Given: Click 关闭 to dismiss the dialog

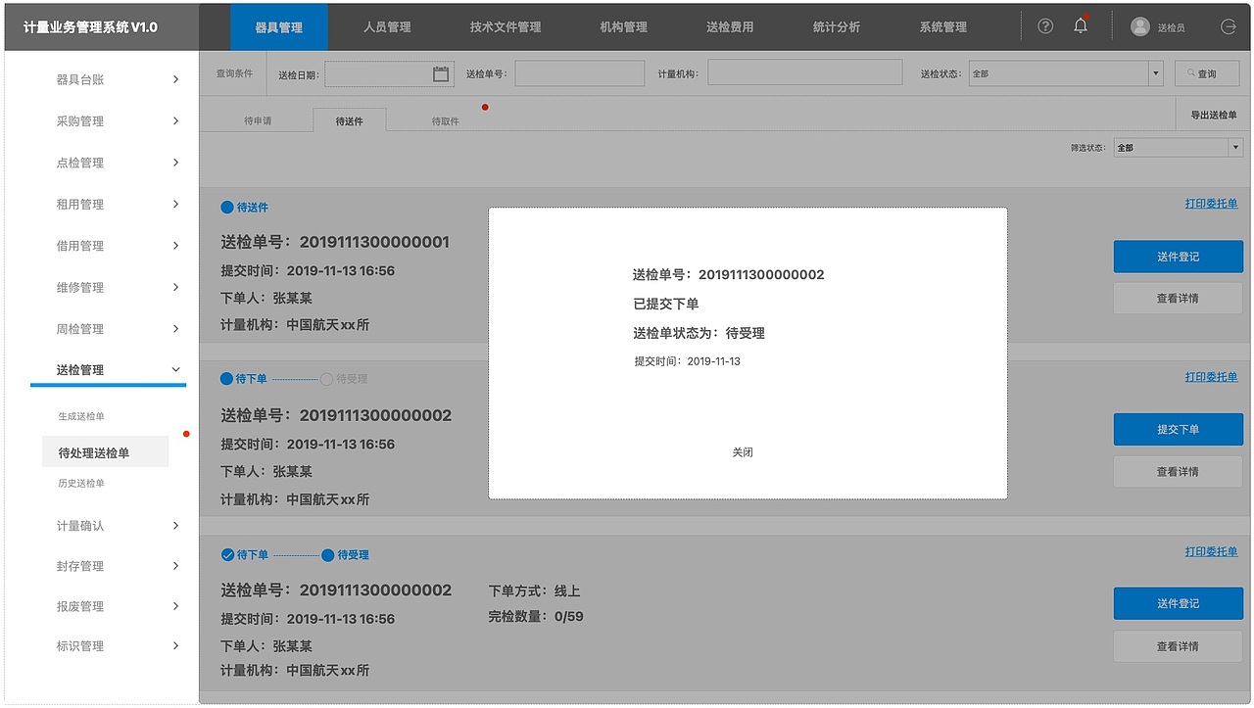Looking at the screenshot, I should coord(743,451).
